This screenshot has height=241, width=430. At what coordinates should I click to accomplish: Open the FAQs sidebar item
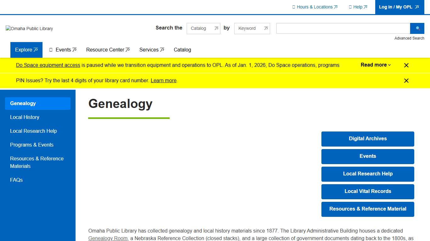[x=16, y=180]
